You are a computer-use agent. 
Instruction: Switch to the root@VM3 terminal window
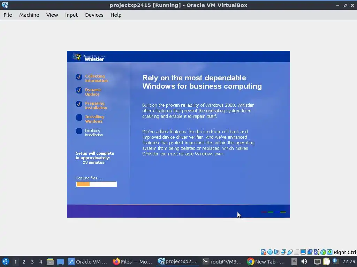222,261
